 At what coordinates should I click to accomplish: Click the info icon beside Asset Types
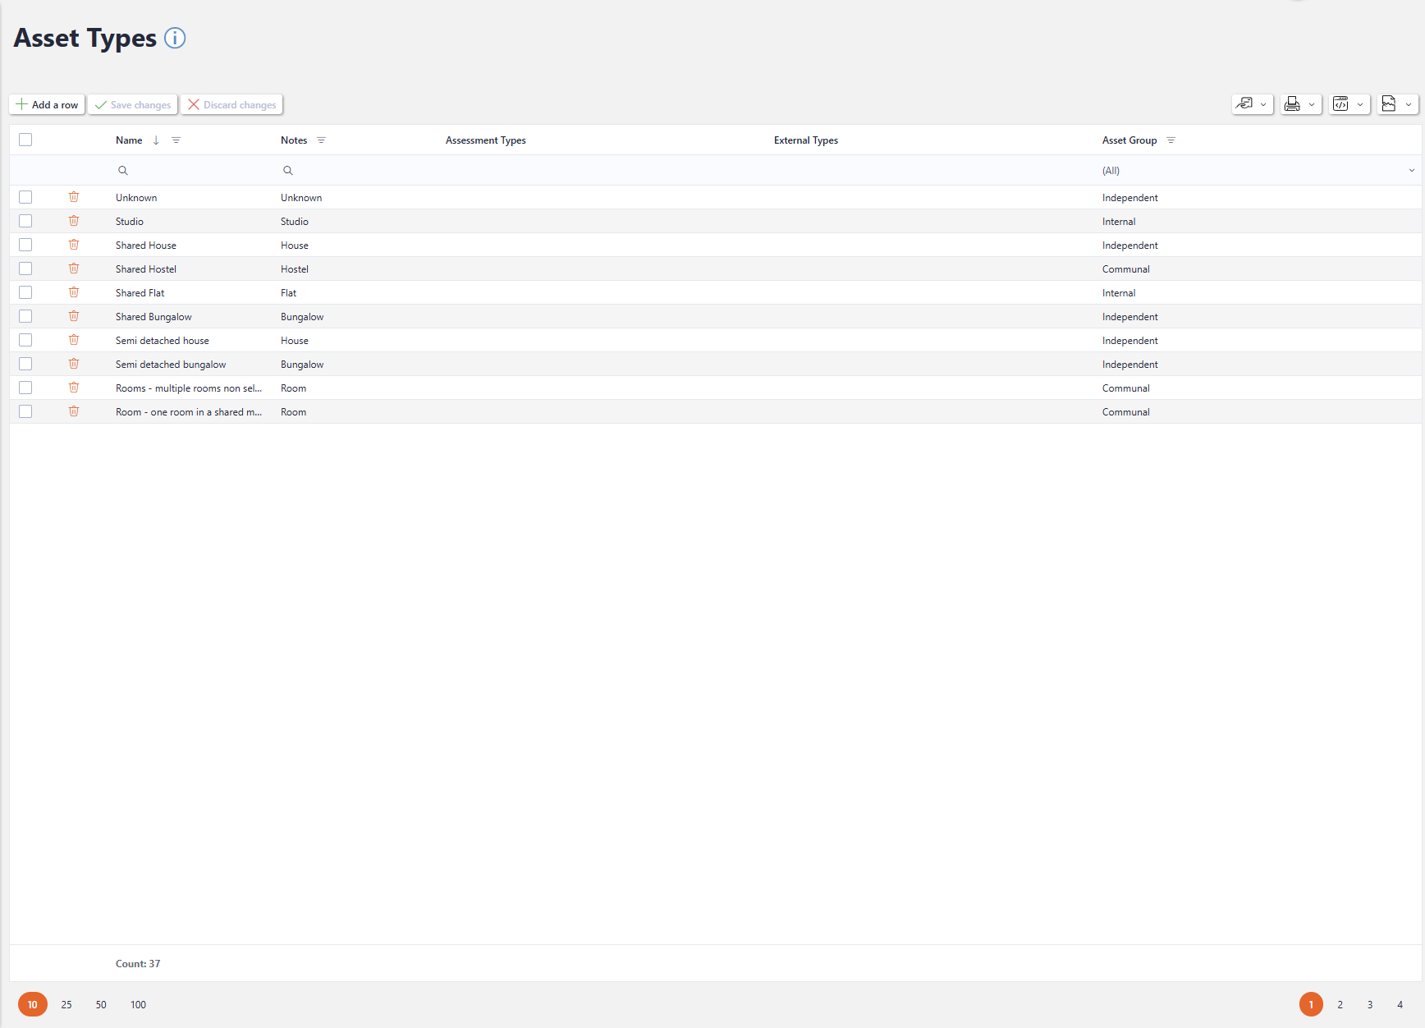[x=175, y=38]
